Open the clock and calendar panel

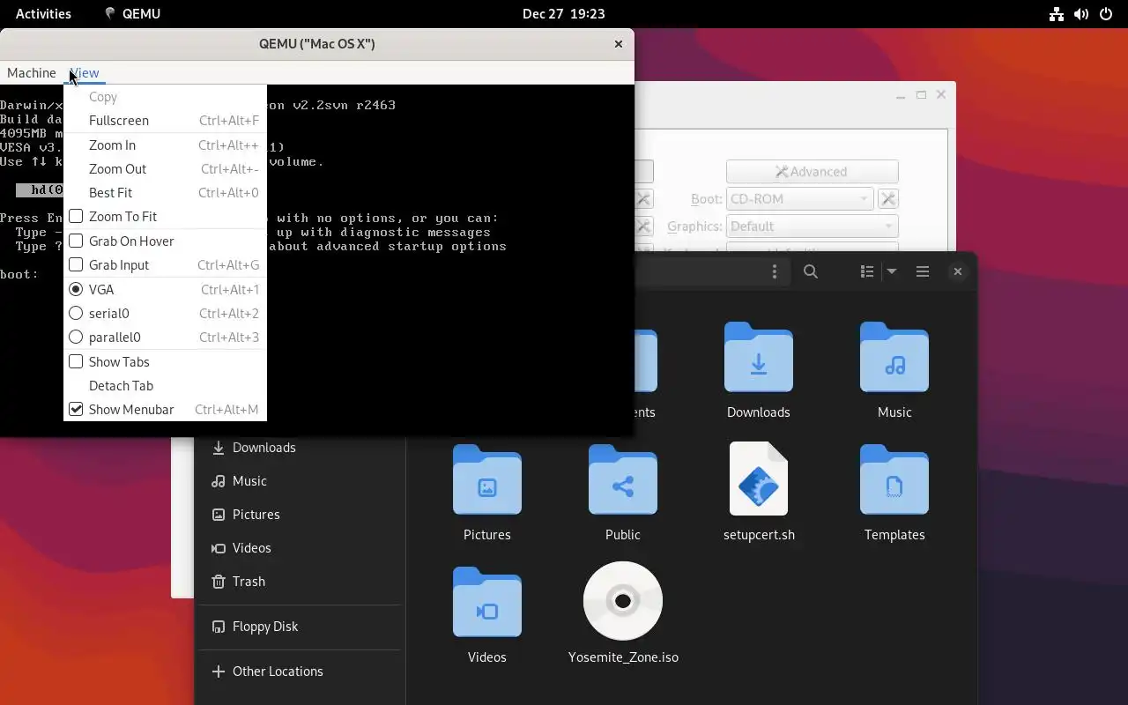(564, 13)
